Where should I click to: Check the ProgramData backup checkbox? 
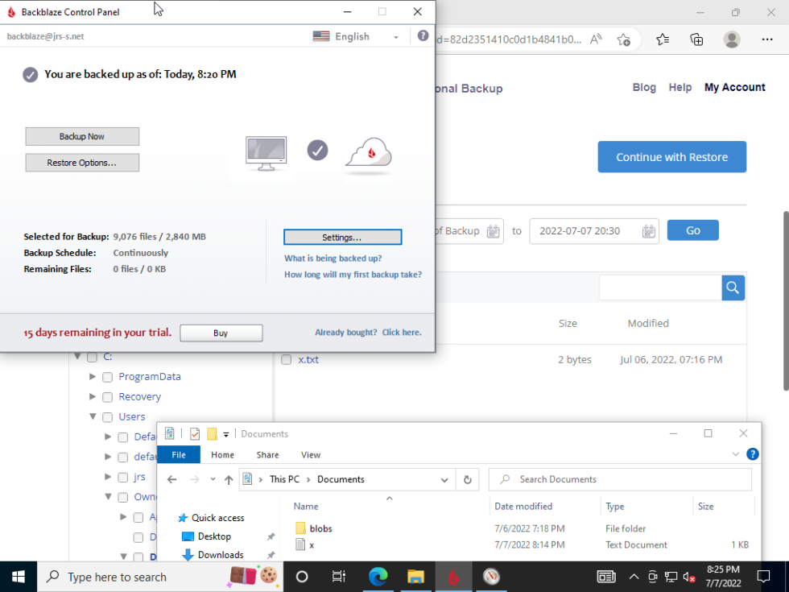point(107,376)
